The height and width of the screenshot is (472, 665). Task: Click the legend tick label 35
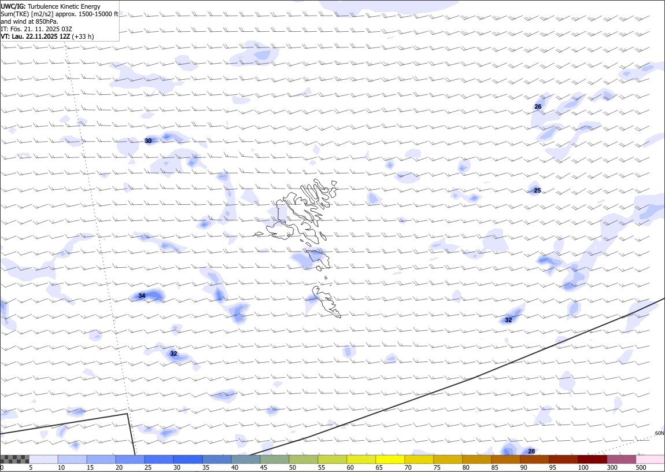tap(206, 467)
